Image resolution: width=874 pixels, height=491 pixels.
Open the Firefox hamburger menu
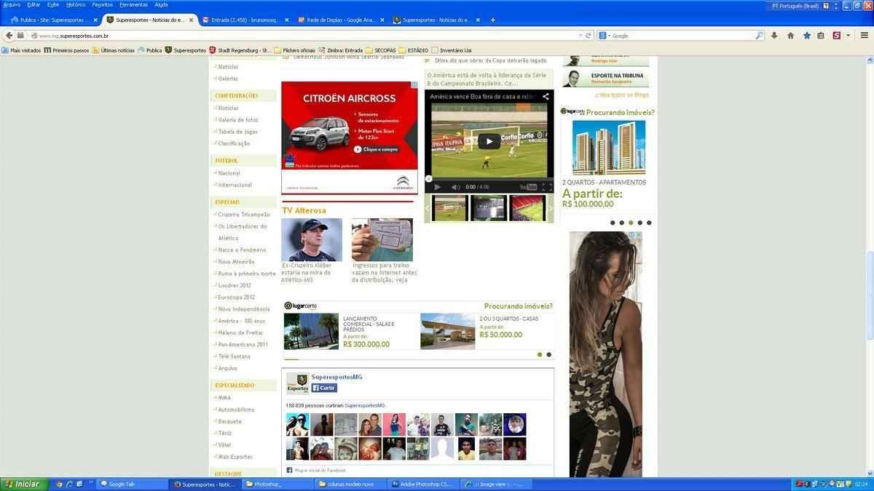(864, 36)
